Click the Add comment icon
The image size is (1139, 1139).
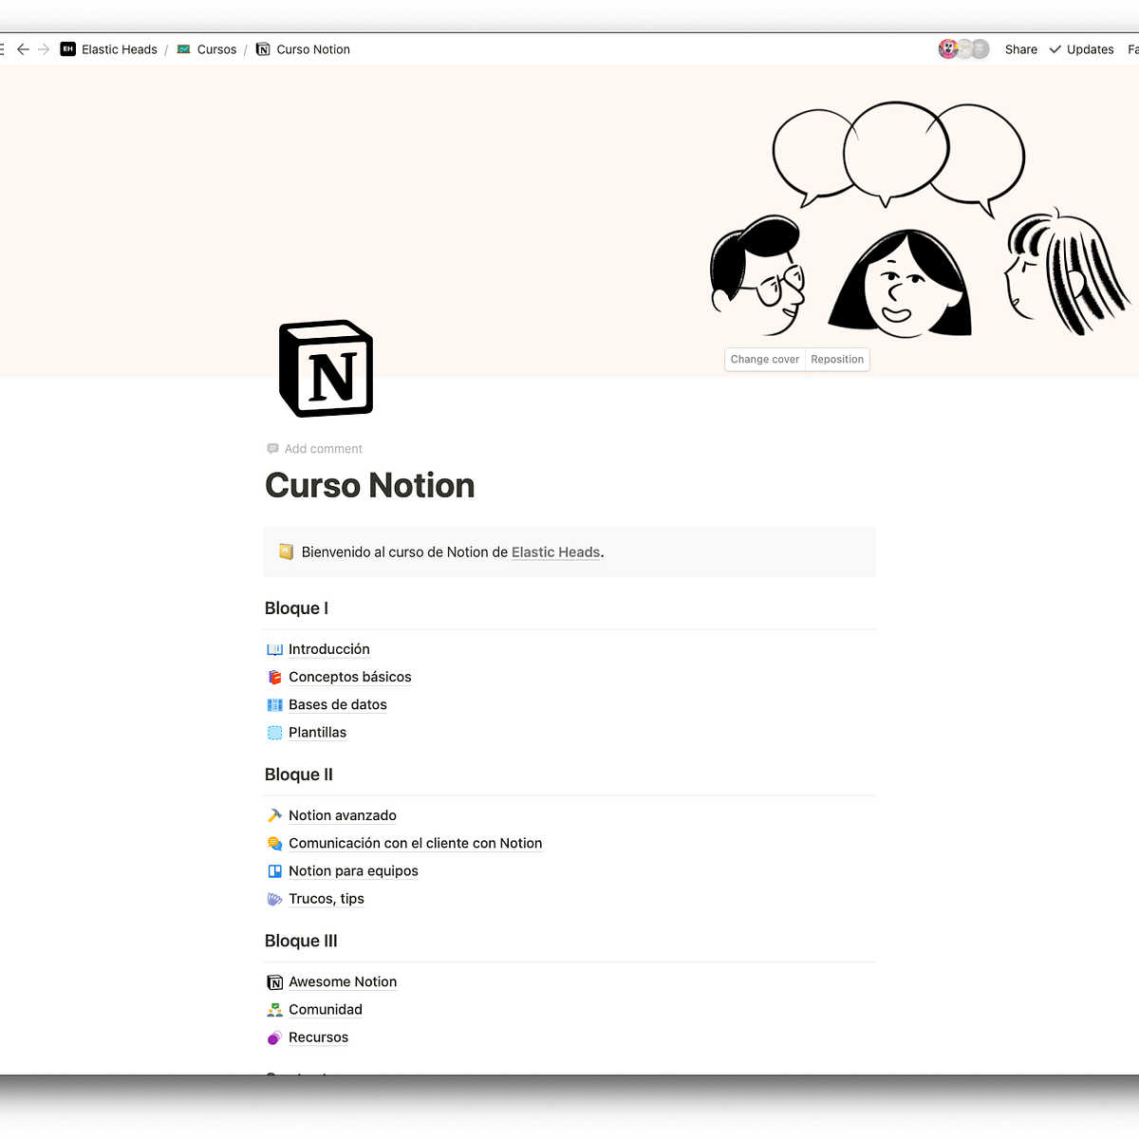(272, 448)
